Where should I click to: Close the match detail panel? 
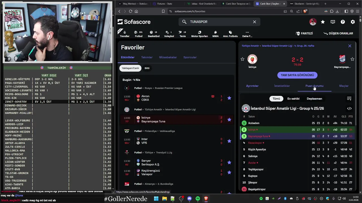point(350,46)
